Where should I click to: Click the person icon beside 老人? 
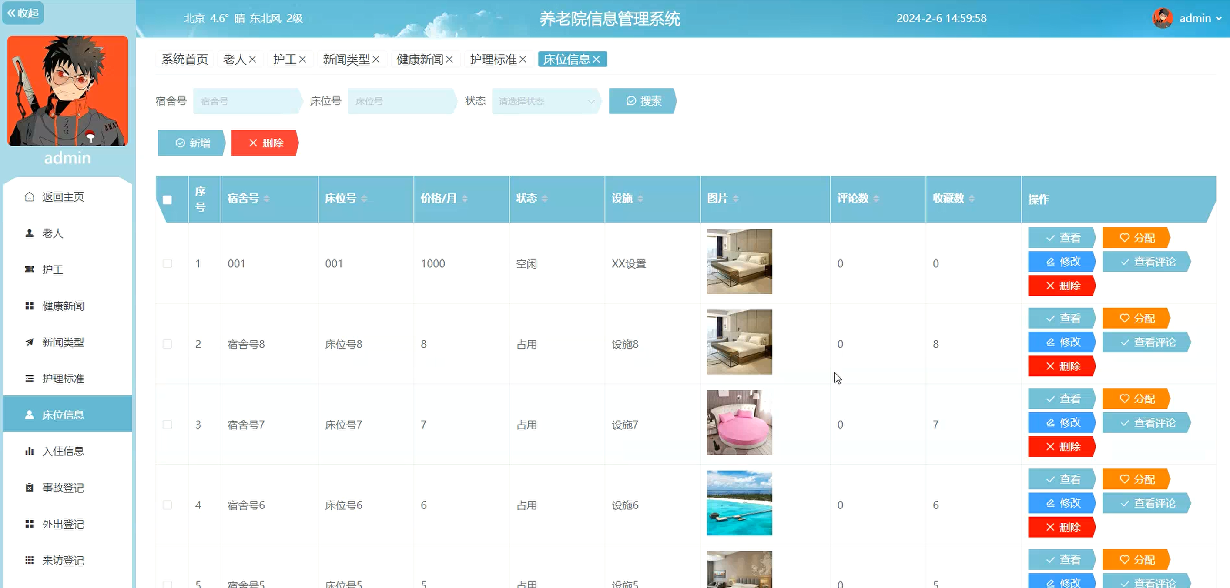(29, 233)
